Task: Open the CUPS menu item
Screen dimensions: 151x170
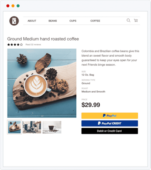Action: click(x=73, y=21)
